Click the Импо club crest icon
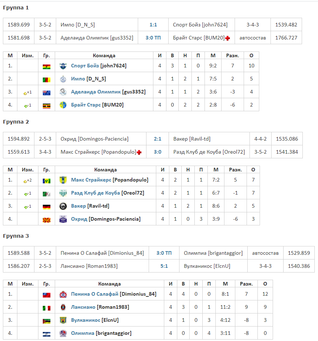318x341 pixels. coord(63,79)
